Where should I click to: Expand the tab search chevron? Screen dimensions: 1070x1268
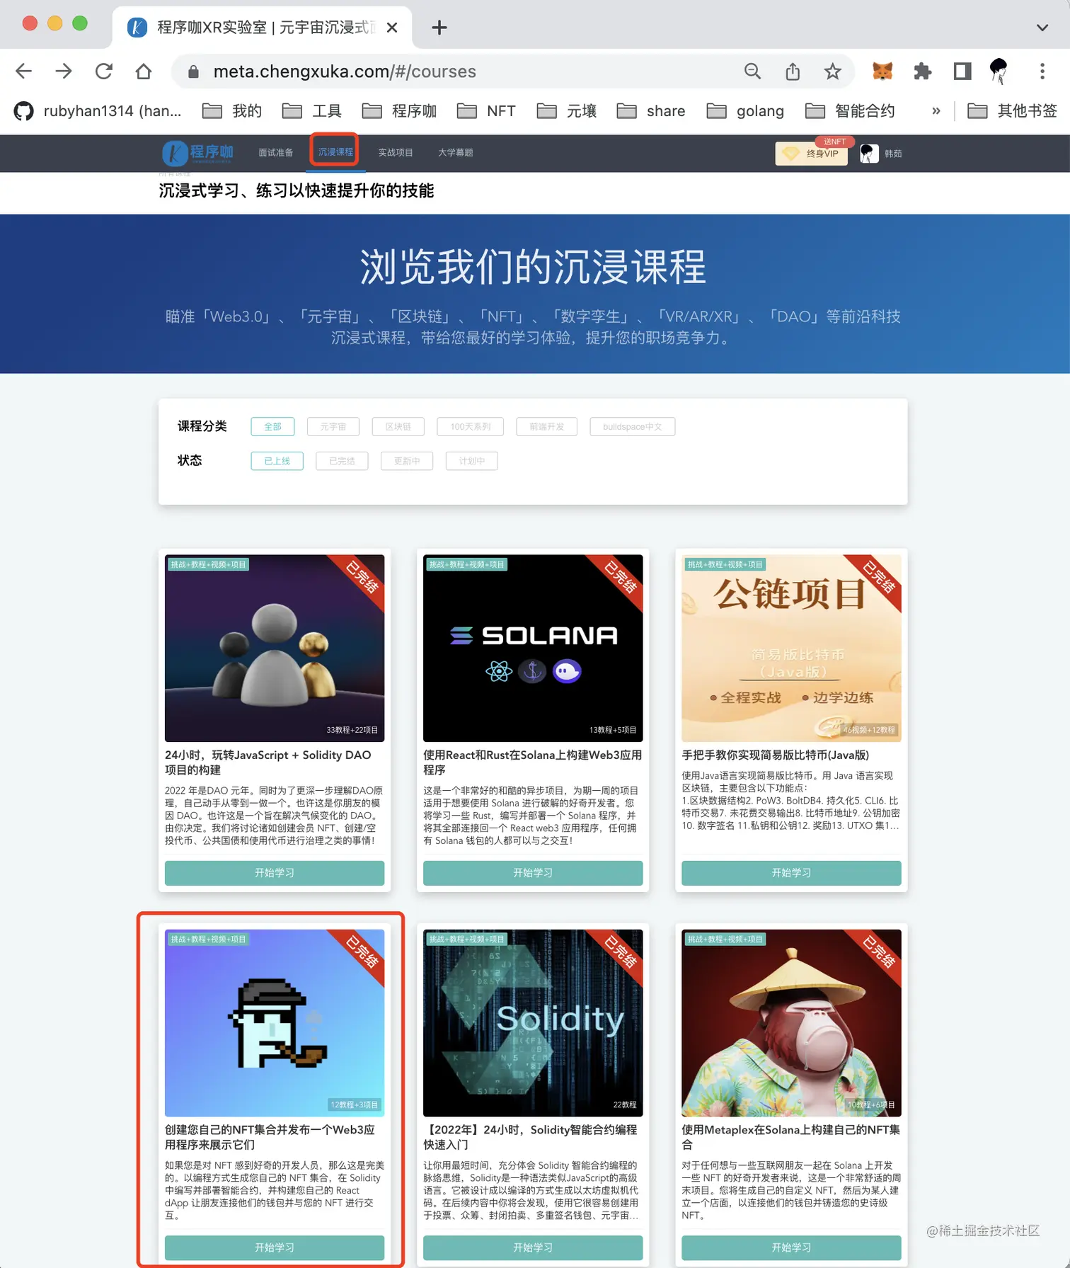[x=1042, y=28]
